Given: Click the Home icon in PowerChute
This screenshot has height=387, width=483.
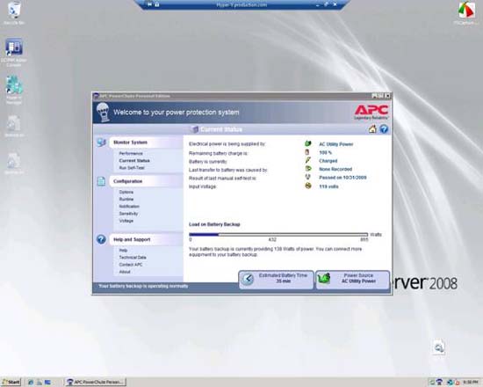Looking at the screenshot, I should [372, 129].
